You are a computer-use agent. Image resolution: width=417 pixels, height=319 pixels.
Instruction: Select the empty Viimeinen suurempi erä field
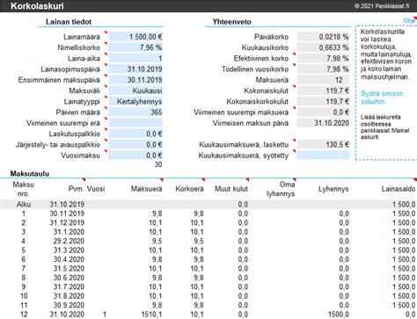click(x=135, y=123)
